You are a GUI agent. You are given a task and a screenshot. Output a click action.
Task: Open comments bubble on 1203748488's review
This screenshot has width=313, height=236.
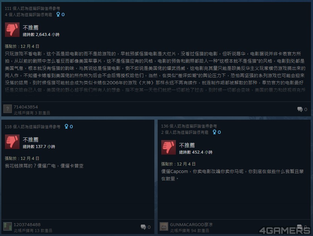(143, 227)
